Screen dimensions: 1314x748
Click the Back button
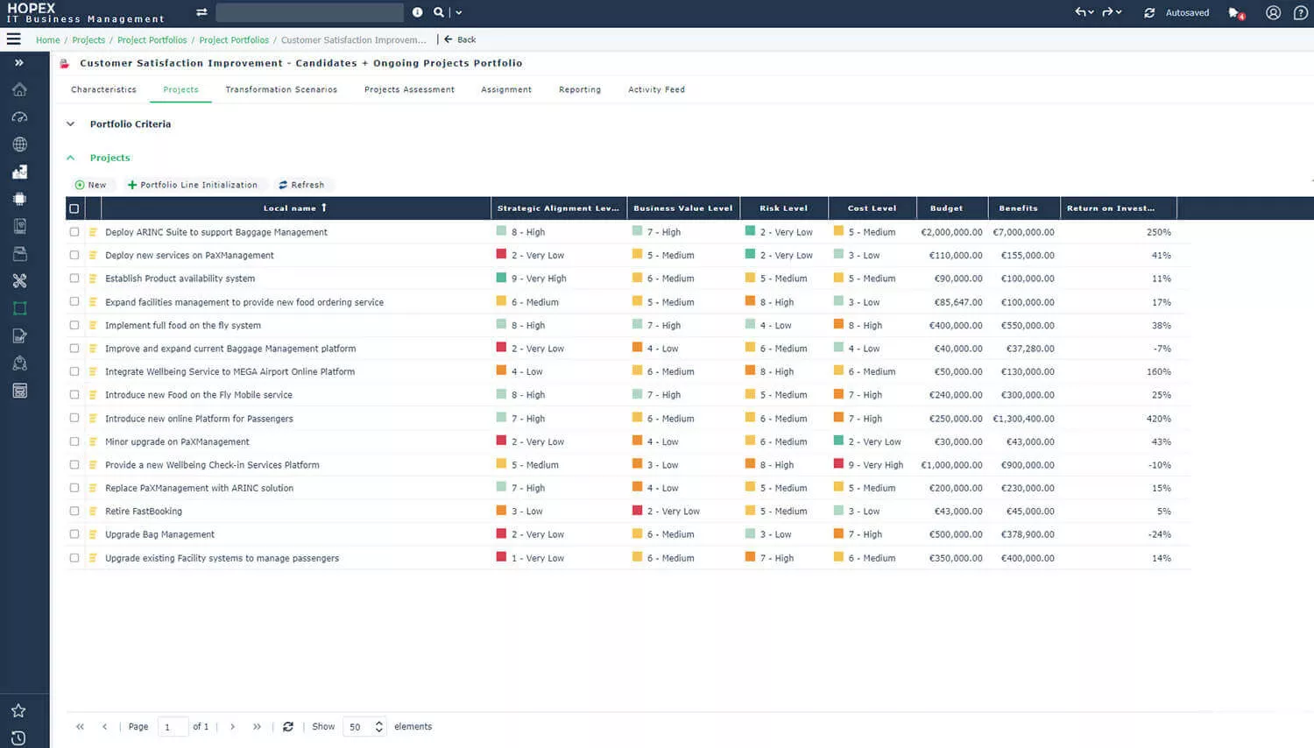pos(460,39)
